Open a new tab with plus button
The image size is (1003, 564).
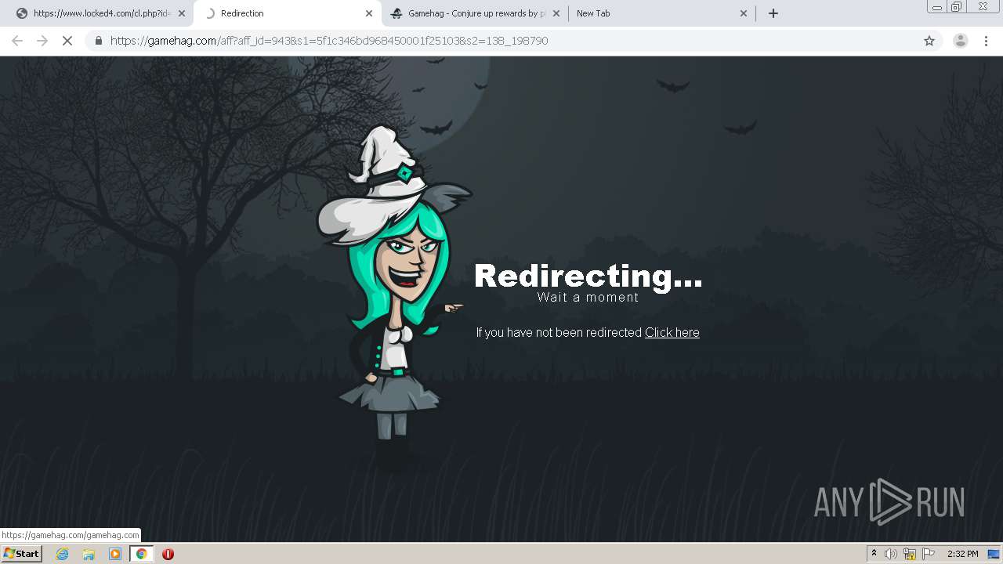click(773, 13)
